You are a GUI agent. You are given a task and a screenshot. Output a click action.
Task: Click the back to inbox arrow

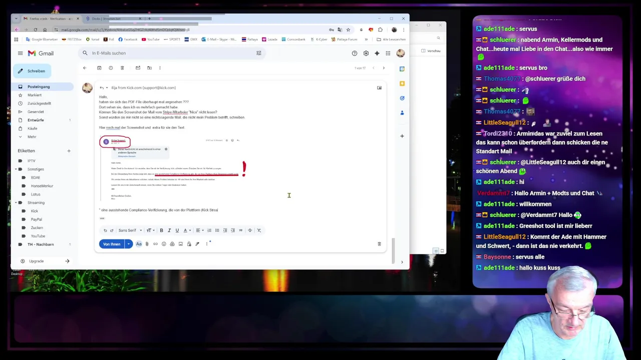(x=85, y=68)
